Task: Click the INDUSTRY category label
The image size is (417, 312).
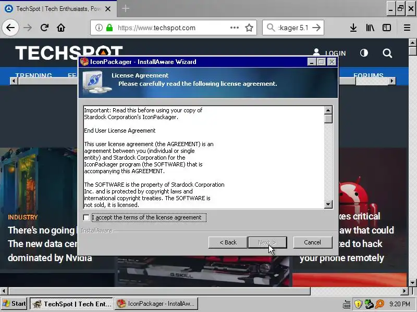Action: tap(23, 217)
